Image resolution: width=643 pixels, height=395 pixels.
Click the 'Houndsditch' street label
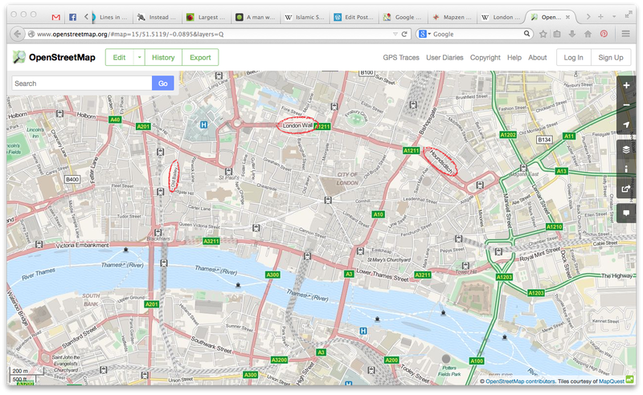(x=441, y=161)
